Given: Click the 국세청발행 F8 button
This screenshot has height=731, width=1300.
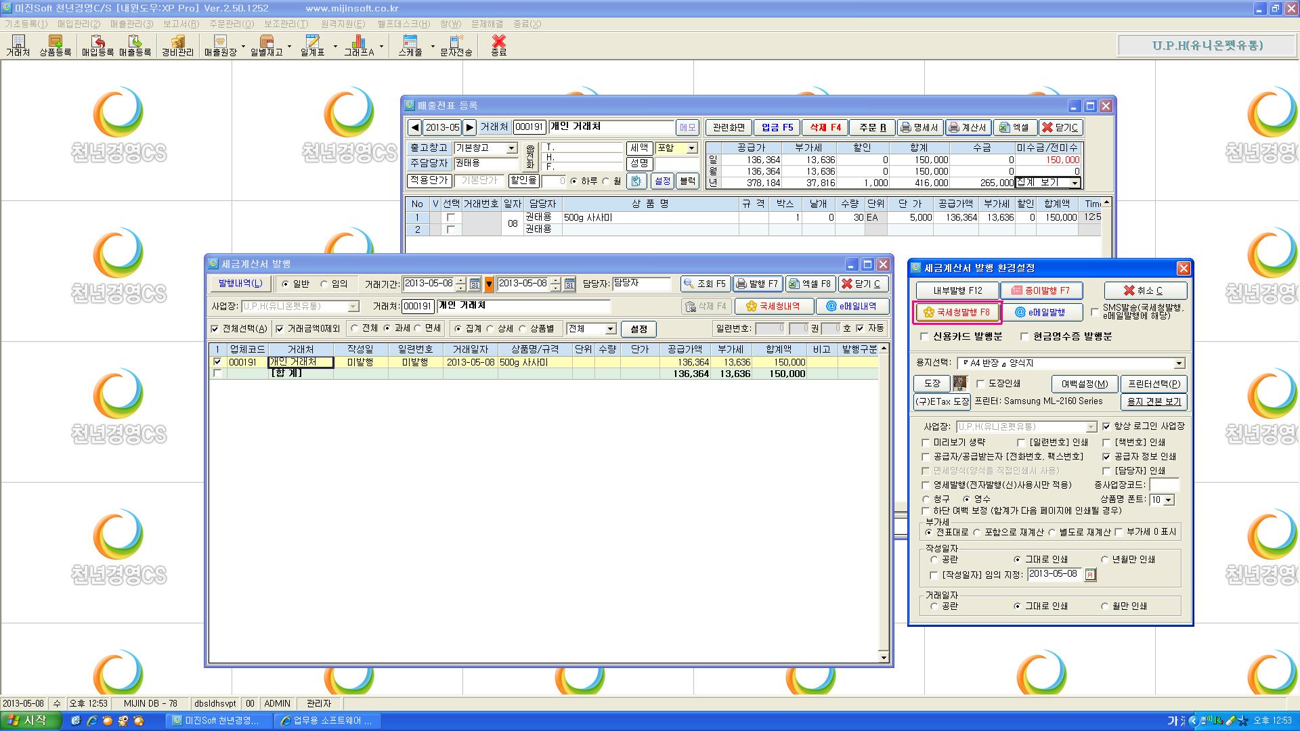Looking at the screenshot, I should pyautogui.click(x=957, y=313).
